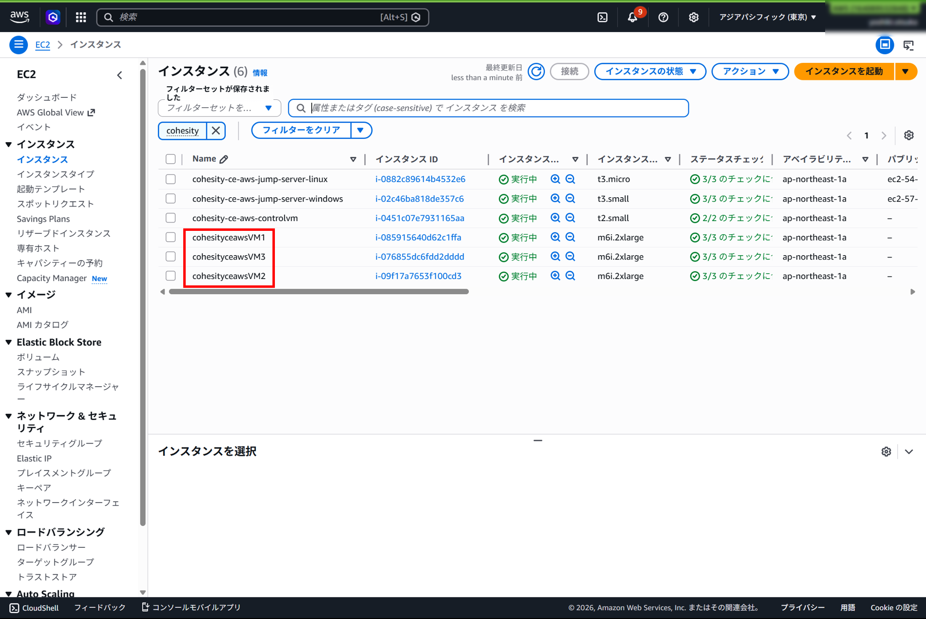This screenshot has width=926, height=619.
Task: Open the Actions dropdown
Action: click(750, 71)
